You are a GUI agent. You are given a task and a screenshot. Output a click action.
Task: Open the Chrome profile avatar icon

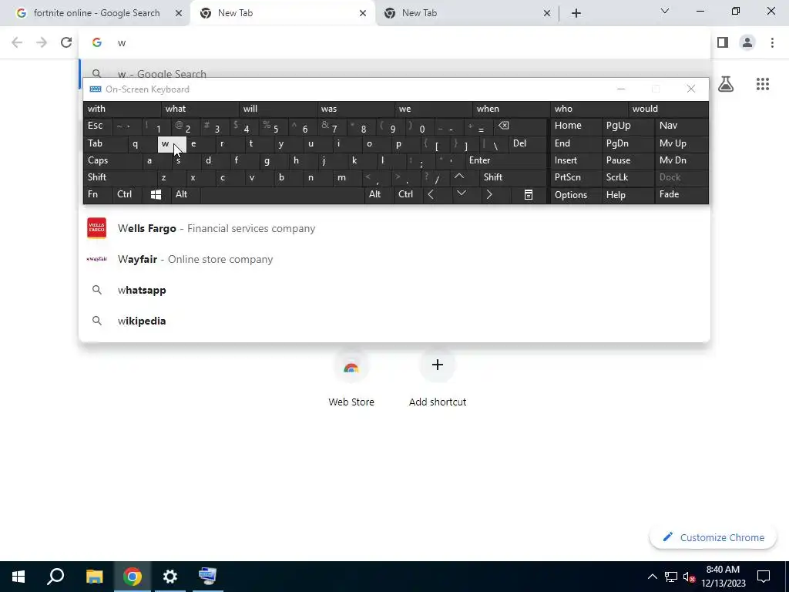tap(747, 43)
